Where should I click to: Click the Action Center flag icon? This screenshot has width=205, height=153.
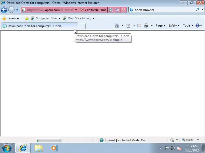167,148
